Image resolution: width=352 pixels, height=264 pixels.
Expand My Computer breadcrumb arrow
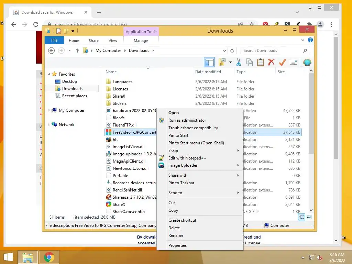tap(125, 51)
